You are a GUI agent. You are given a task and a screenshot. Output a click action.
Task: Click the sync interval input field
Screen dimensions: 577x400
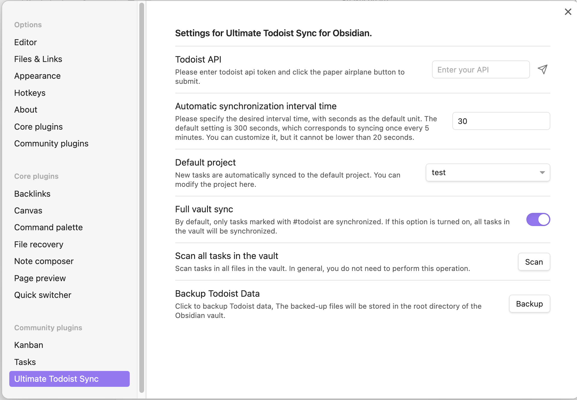click(501, 121)
